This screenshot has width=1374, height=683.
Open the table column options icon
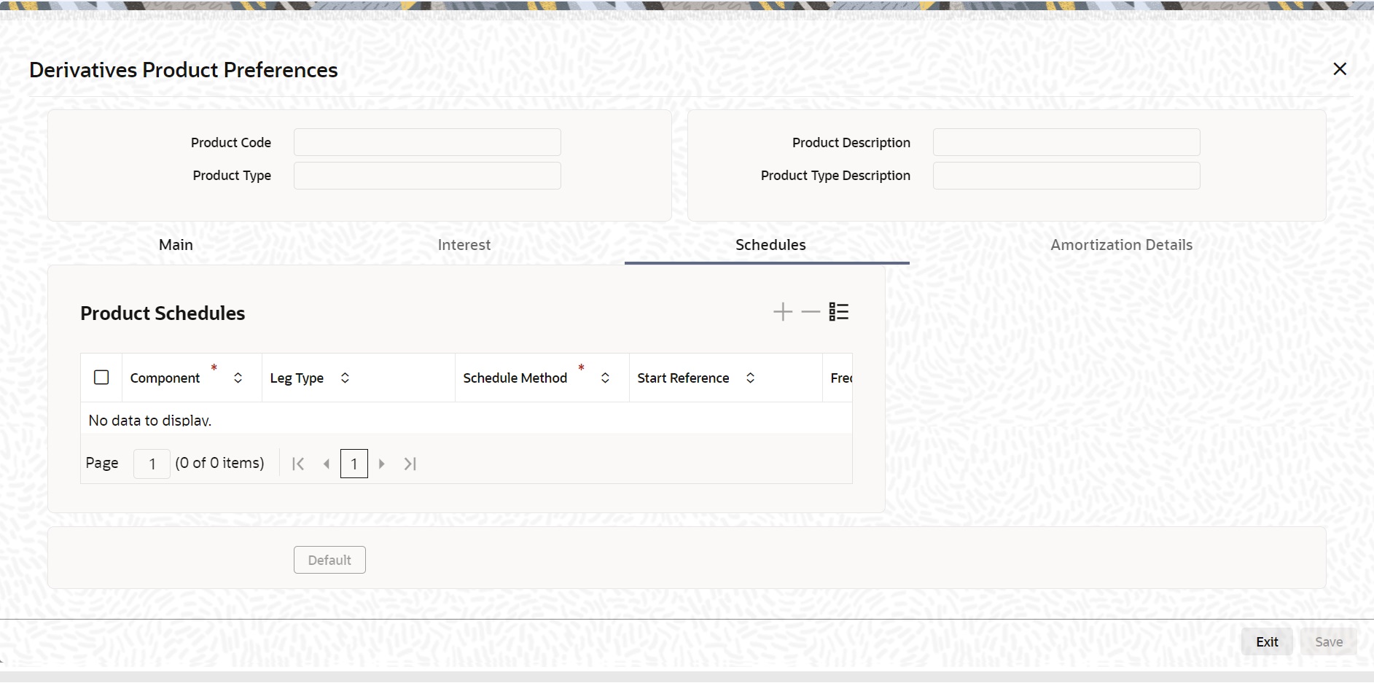(838, 311)
